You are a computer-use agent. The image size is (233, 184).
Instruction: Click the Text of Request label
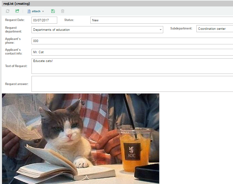point(16,66)
